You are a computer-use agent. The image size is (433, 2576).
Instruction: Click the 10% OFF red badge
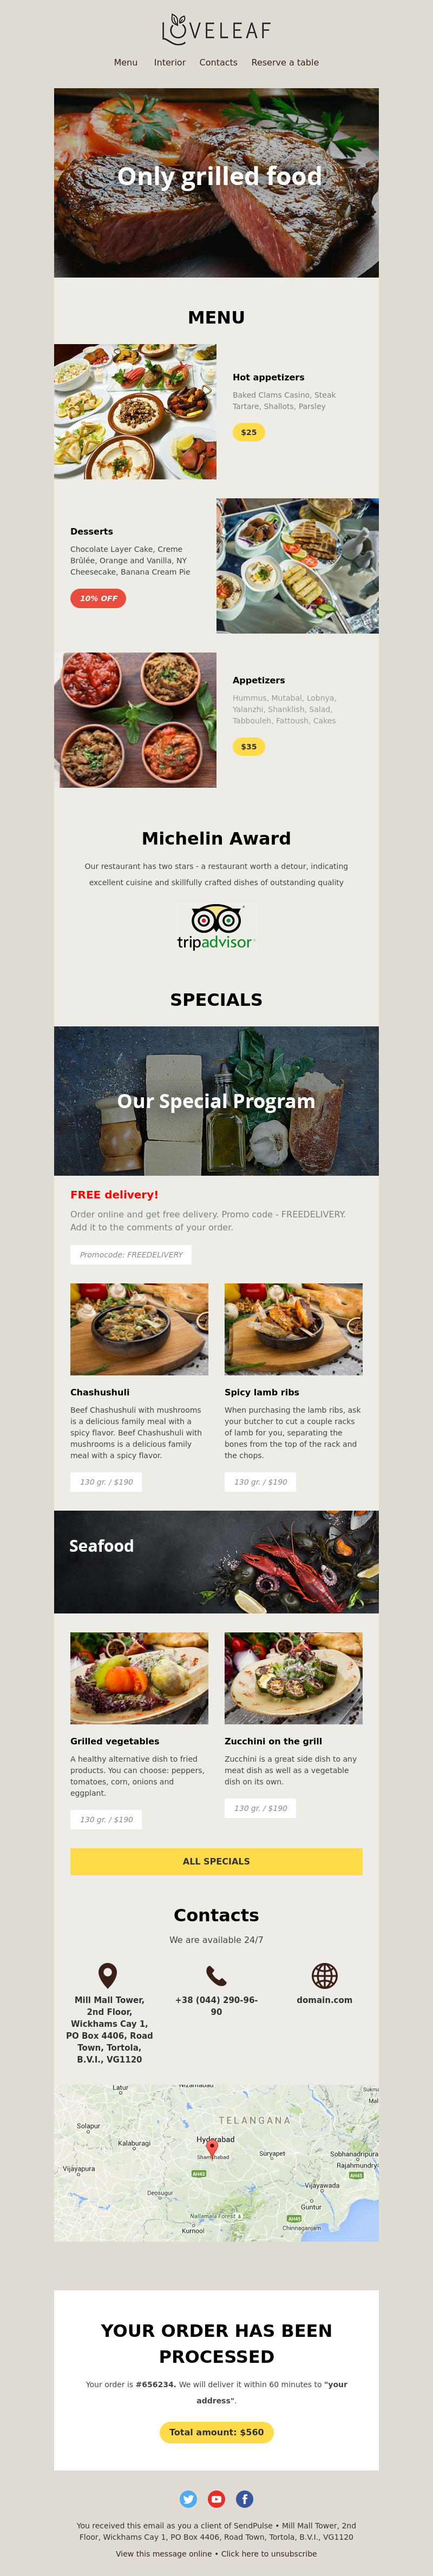pos(98,598)
